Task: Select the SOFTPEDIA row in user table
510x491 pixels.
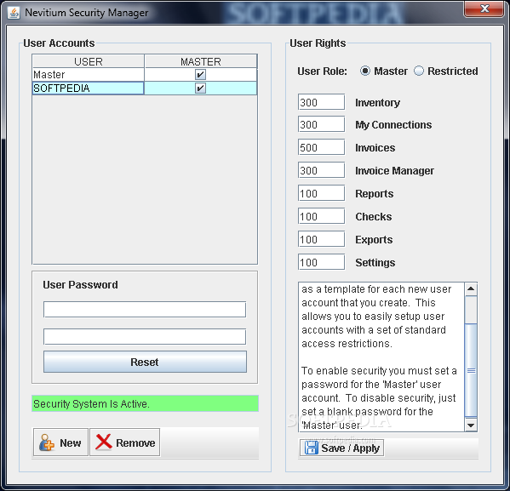Action: pos(145,88)
